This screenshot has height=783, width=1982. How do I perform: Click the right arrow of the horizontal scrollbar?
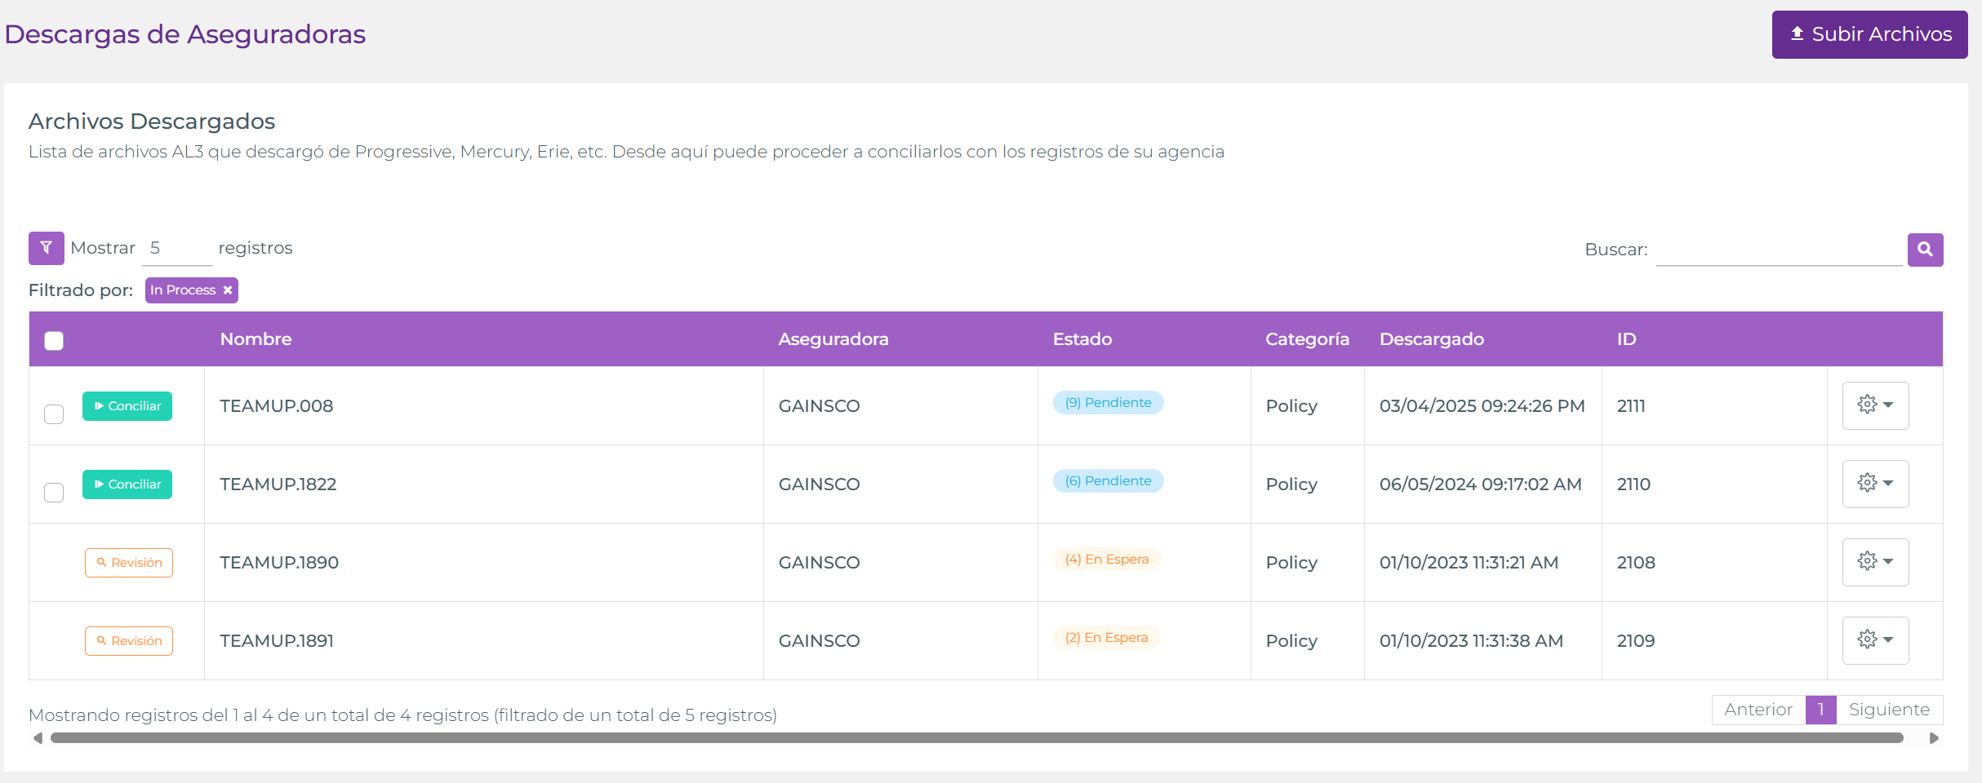[1933, 738]
